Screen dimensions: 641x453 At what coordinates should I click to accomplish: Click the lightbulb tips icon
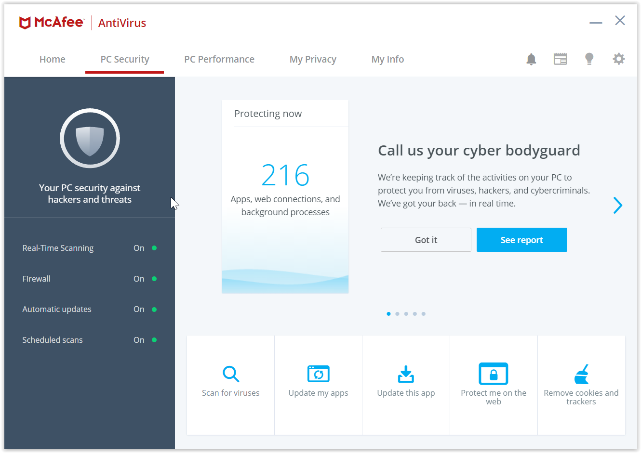(589, 59)
